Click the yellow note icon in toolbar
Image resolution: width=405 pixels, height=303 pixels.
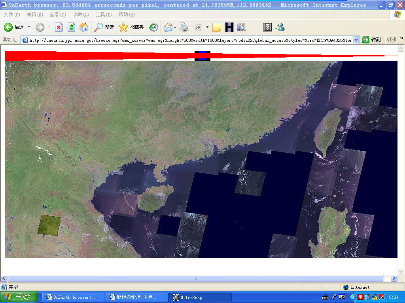[x=216, y=27]
